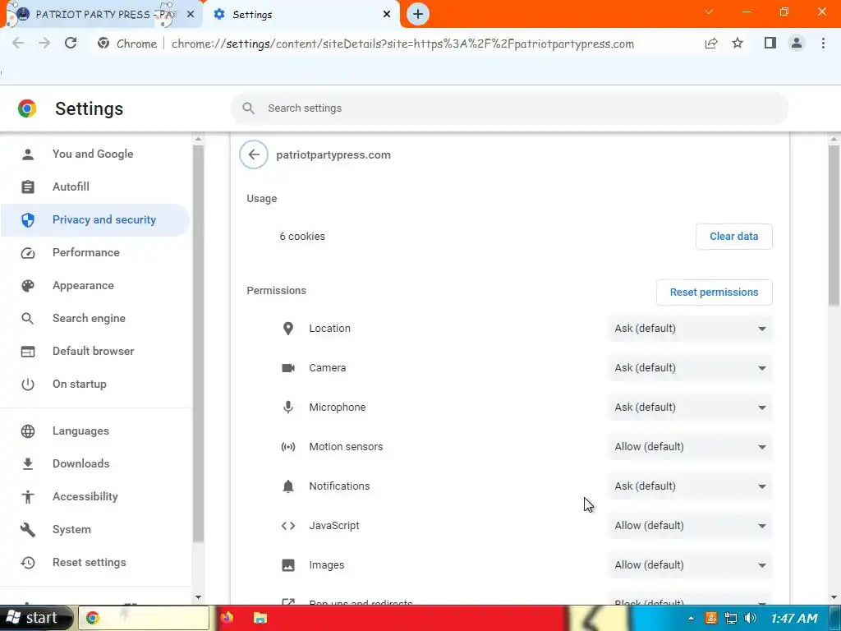Click the Motion sensors icon
The image size is (841, 631).
click(288, 447)
